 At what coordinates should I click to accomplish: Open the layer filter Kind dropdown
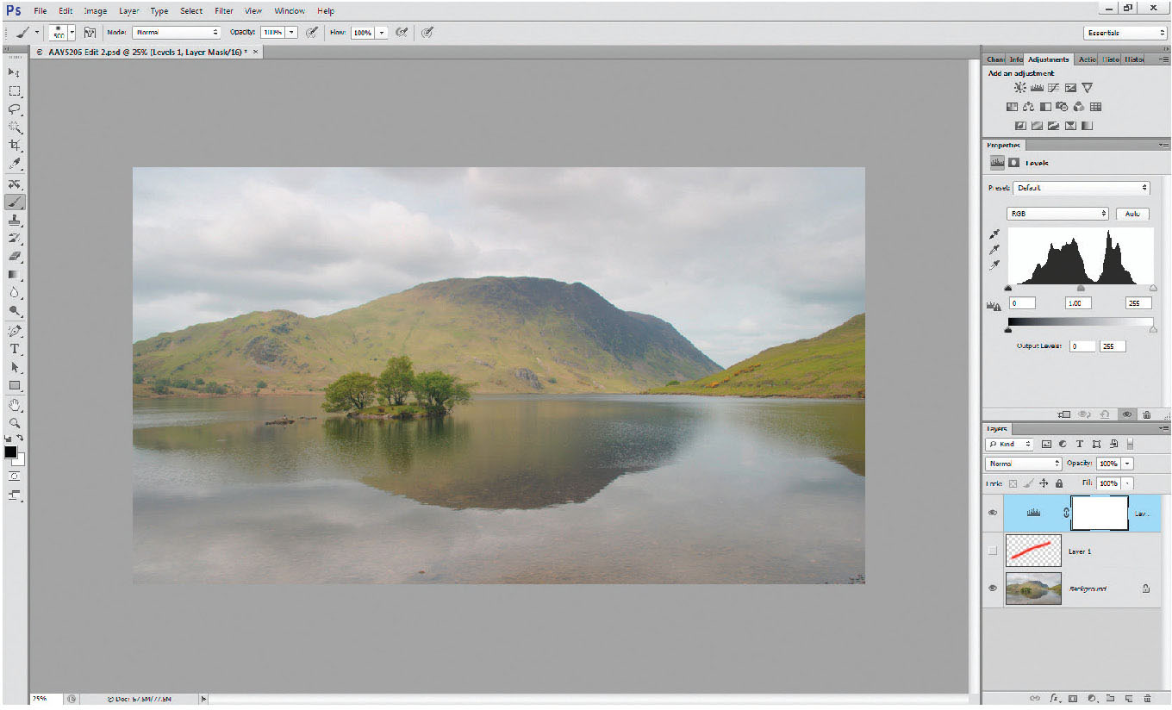pos(1010,444)
